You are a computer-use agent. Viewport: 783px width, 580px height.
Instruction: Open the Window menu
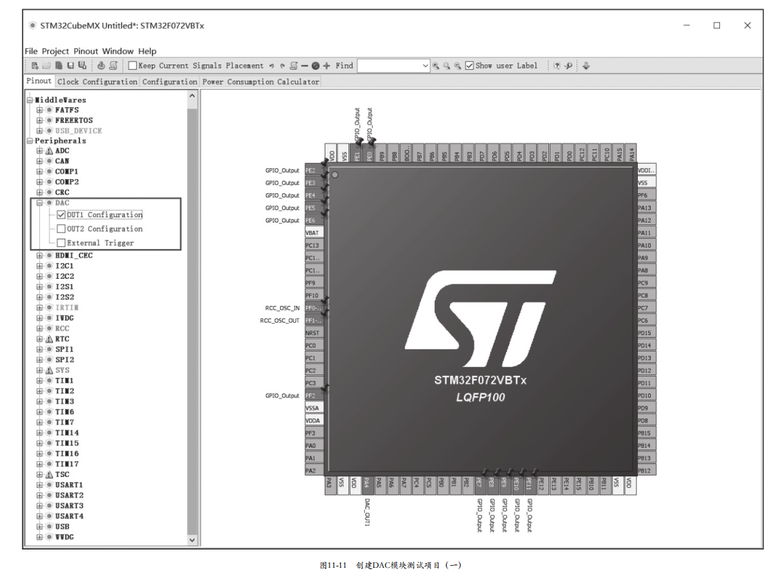[x=118, y=51]
